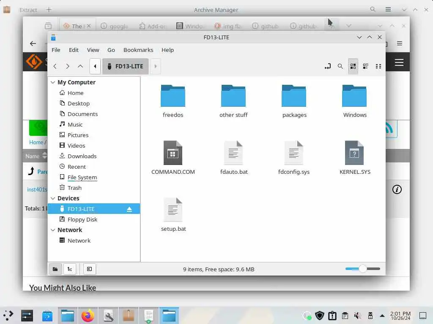Go forward with the forward arrow
The width and height of the screenshot is (433, 324).
68,66
